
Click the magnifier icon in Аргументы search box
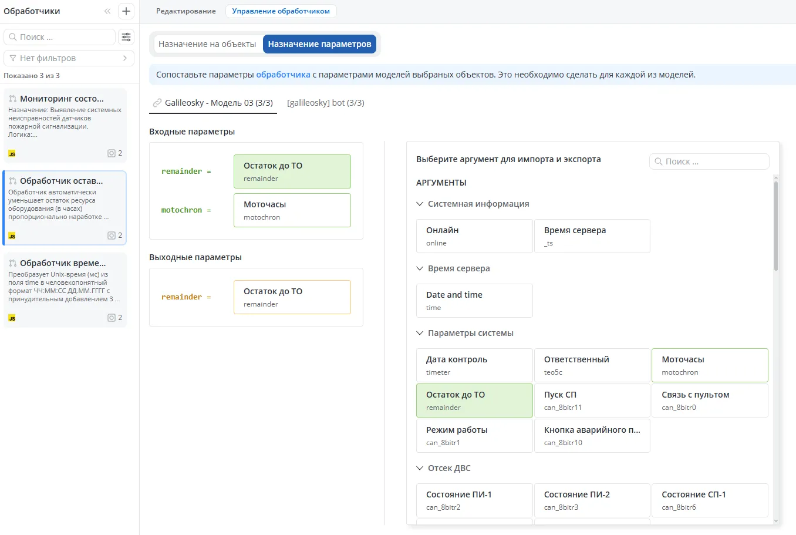tap(659, 161)
